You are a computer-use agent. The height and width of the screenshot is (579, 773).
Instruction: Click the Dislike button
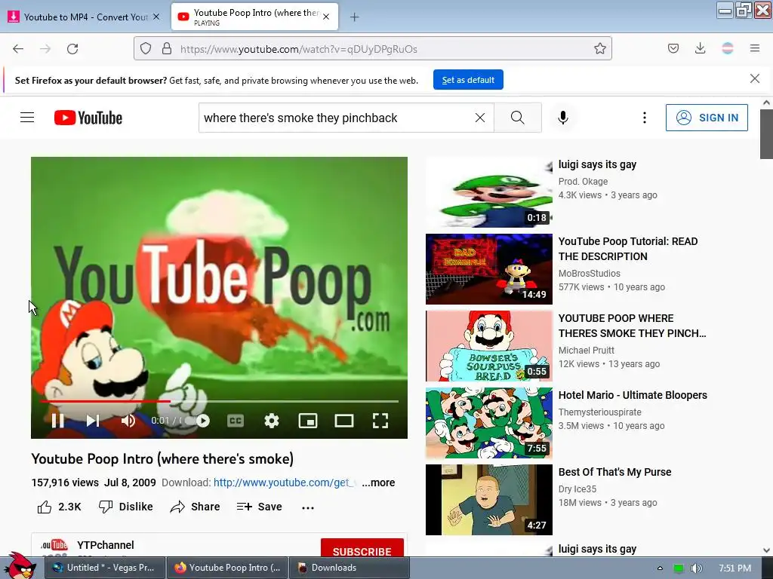tap(126, 507)
